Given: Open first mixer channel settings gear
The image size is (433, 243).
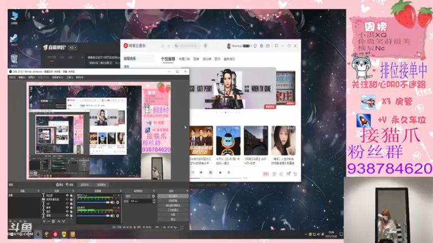Looking at the screenshot, I should [x=117, y=202].
